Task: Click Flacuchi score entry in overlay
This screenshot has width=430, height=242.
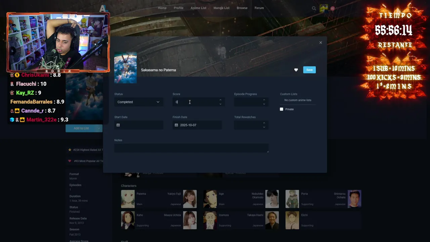Action: [x=28, y=84]
